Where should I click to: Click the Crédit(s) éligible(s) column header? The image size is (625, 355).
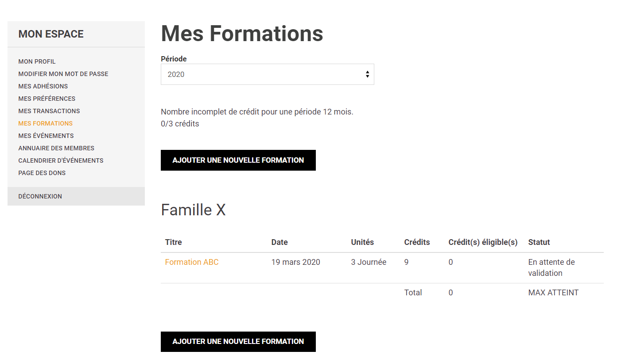483,242
